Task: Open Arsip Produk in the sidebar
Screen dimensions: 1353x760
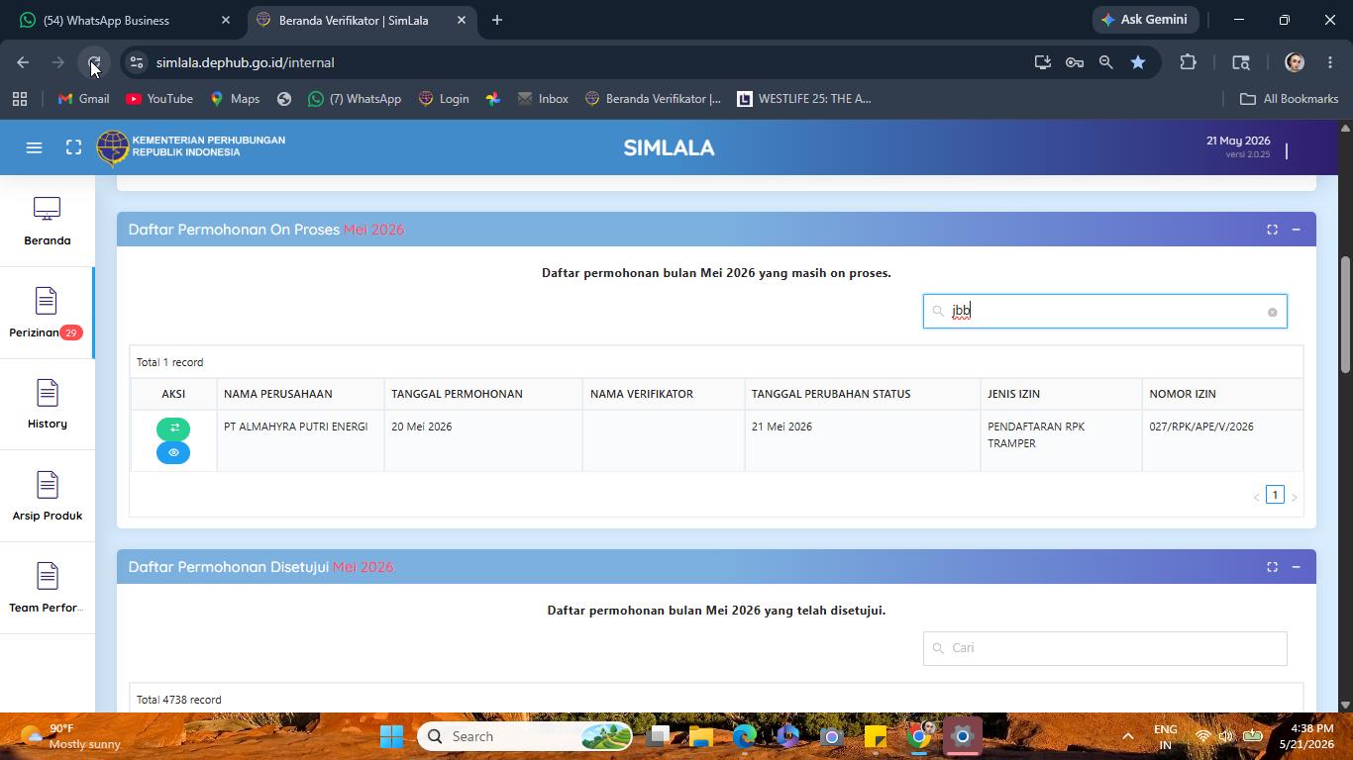Action: (48, 496)
